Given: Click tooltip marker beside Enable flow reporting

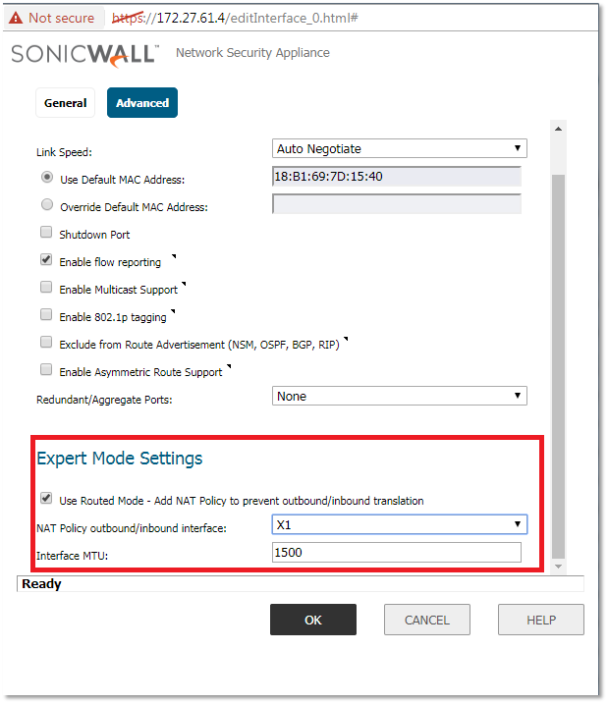Looking at the screenshot, I should pyautogui.click(x=174, y=256).
